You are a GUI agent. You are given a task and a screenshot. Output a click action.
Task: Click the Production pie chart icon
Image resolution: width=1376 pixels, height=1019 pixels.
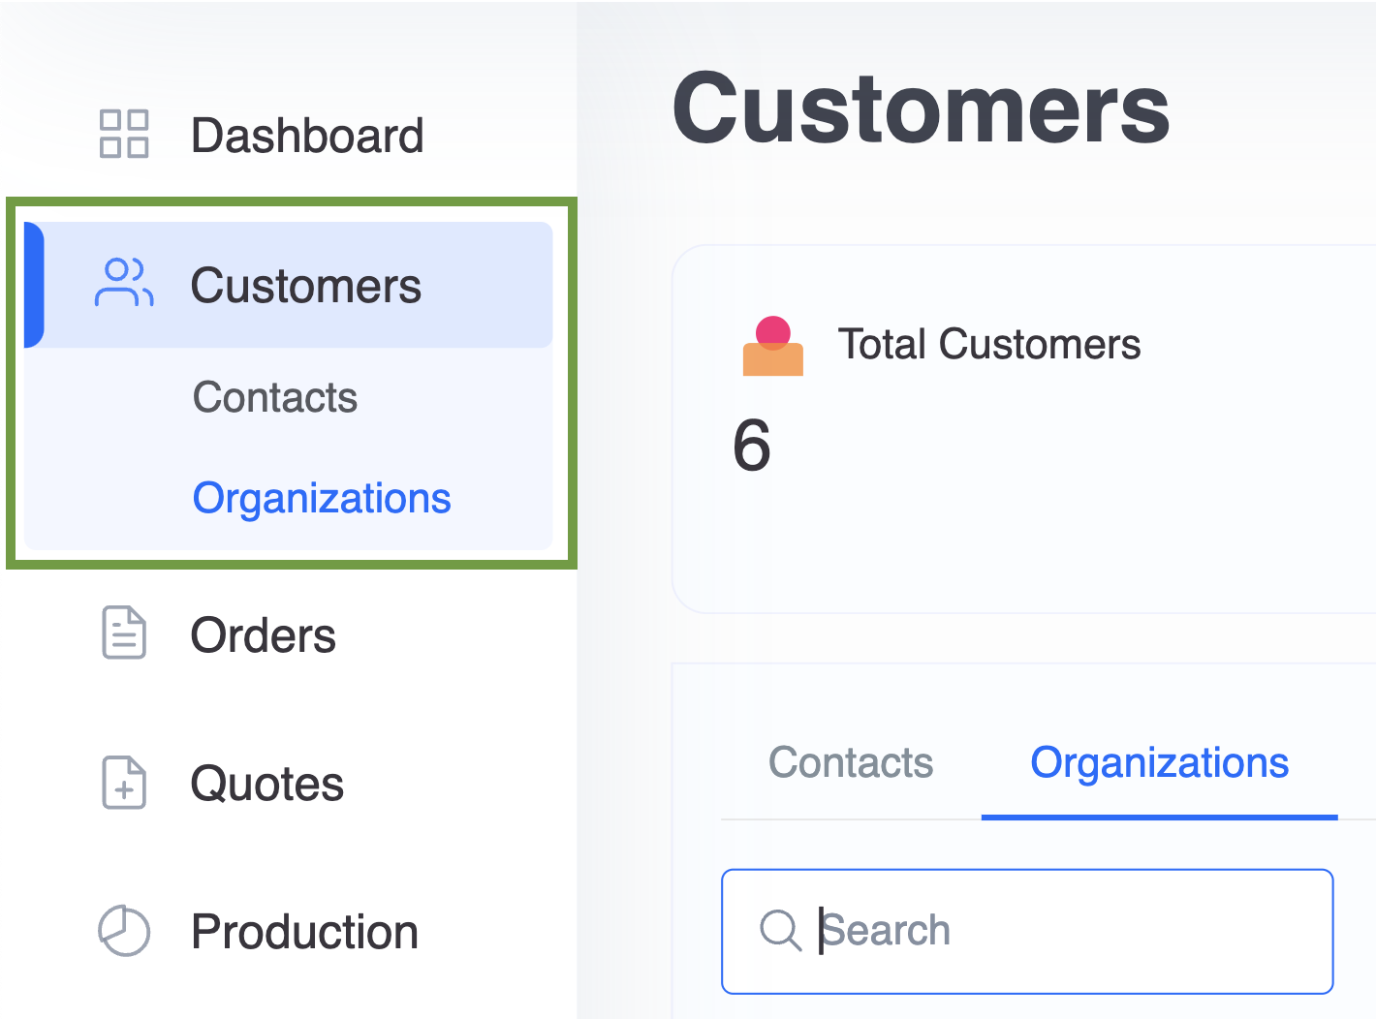tap(124, 931)
